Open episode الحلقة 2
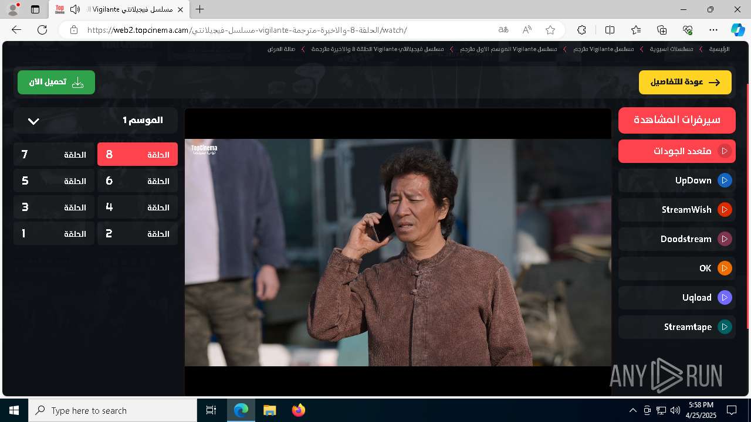 [137, 234]
